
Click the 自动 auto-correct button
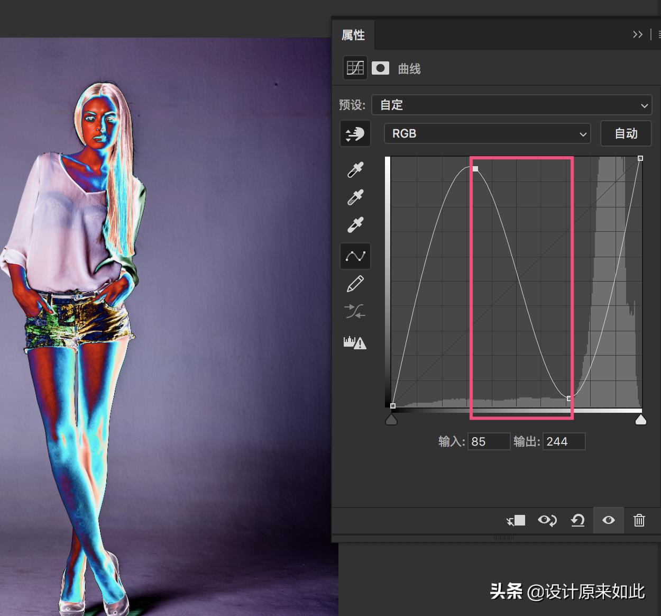pyautogui.click(x=626, y=133)
